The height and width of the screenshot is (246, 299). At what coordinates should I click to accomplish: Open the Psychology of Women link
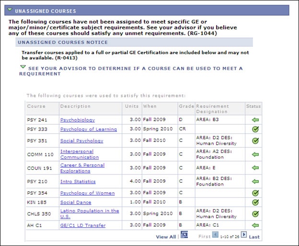87,193
